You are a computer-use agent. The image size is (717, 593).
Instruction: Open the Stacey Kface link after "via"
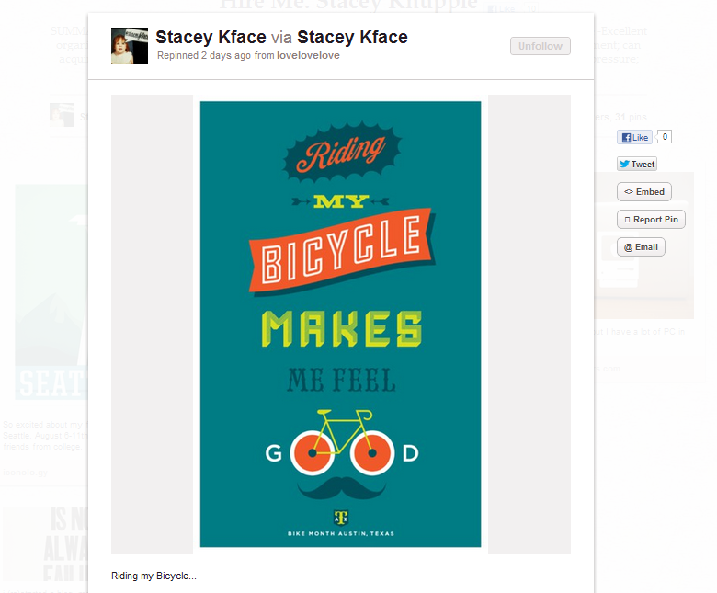[352, 38]
